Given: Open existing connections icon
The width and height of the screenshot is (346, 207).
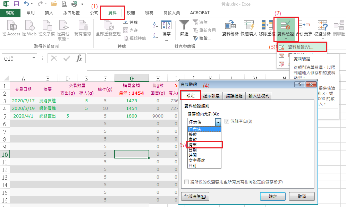Looking at the screenshot, I should (83, 28).
